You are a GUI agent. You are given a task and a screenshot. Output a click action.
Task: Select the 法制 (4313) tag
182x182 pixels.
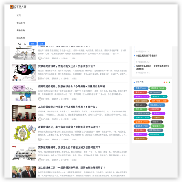click(x=140, y=105)
